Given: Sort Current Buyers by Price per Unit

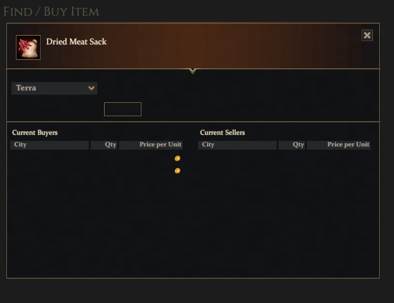Looking at the screenshot, I should pyautogui.click(x=151, y=145).
